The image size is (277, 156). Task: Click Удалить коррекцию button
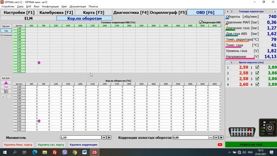coord(84,145)
